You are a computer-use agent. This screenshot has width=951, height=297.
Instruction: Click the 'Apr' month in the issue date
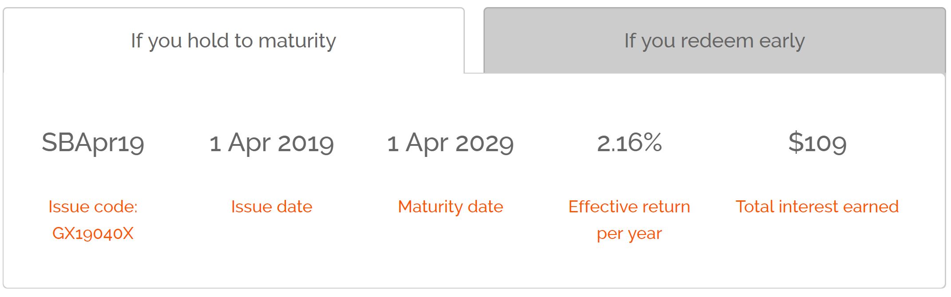coord(249,143)
